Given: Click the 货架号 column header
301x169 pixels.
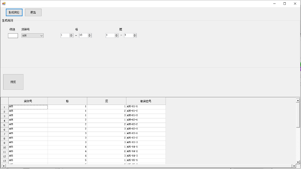Looking at the screenshot, I should tap(28, 101).
